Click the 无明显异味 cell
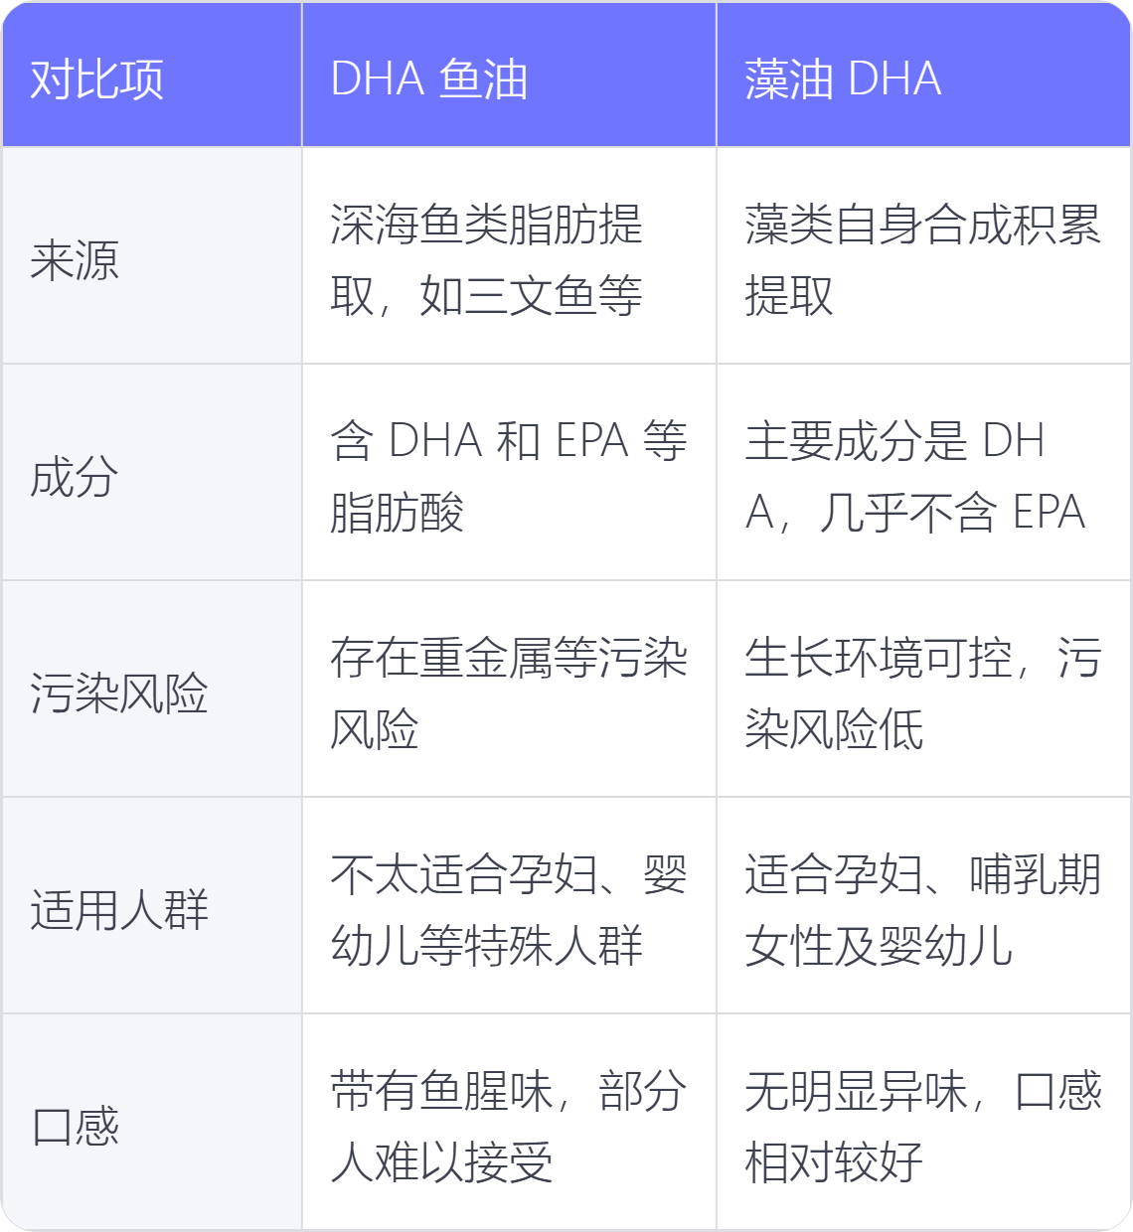The height and width of the screenshot is (1232, 1133). (923, 1122)
